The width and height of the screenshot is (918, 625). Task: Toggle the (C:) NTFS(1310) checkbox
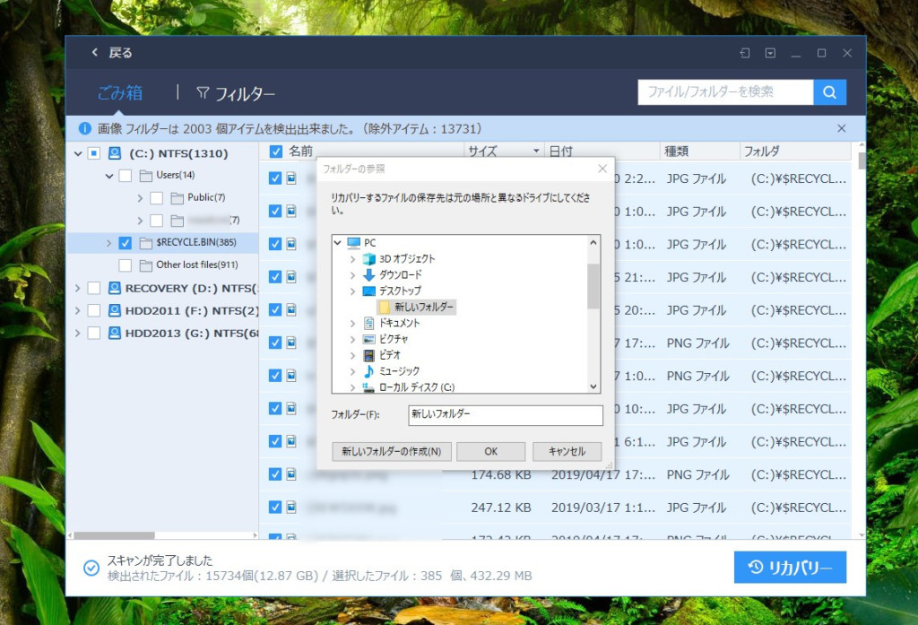[93, 153]
